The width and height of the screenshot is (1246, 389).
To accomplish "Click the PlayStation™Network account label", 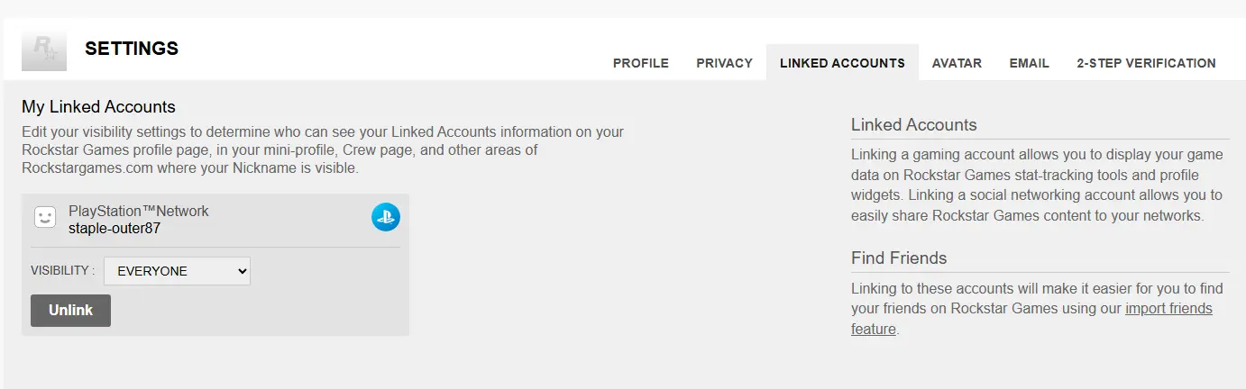I will click(x=138, y=211).
